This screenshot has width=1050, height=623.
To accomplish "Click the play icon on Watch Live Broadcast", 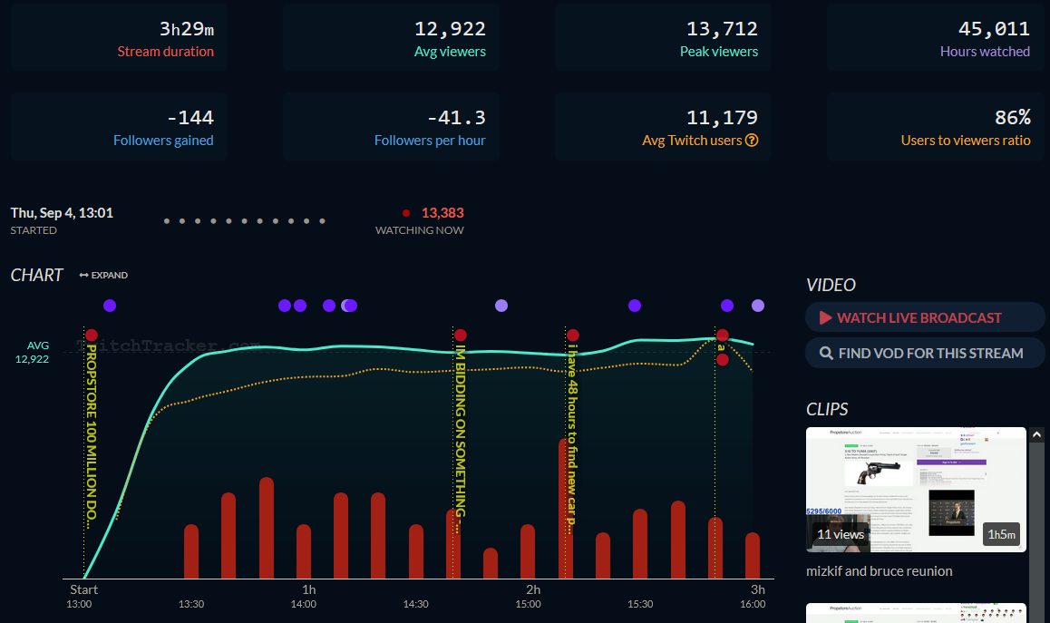I will (x=826, y=317).
